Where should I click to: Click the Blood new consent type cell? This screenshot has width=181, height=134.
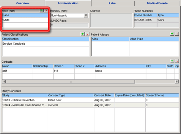71,100
